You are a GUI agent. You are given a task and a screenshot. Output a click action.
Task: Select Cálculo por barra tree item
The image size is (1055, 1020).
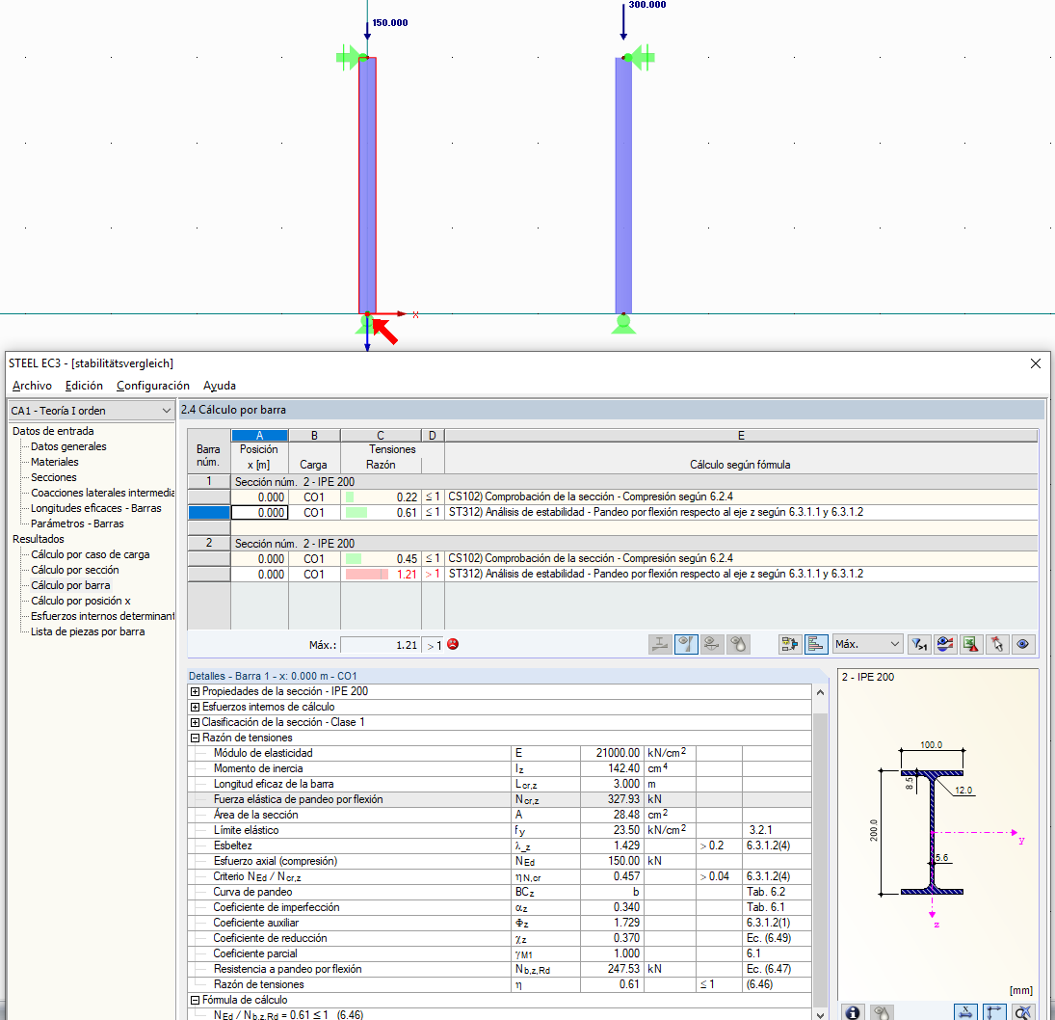(70, 586)
